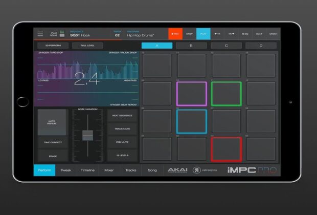317x215 pixels.
Task: Enable NEXT SEQUENCE mode
Action: (x=122, y=116)
